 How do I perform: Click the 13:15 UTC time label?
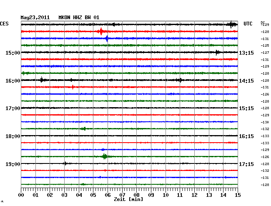[246, 53]
